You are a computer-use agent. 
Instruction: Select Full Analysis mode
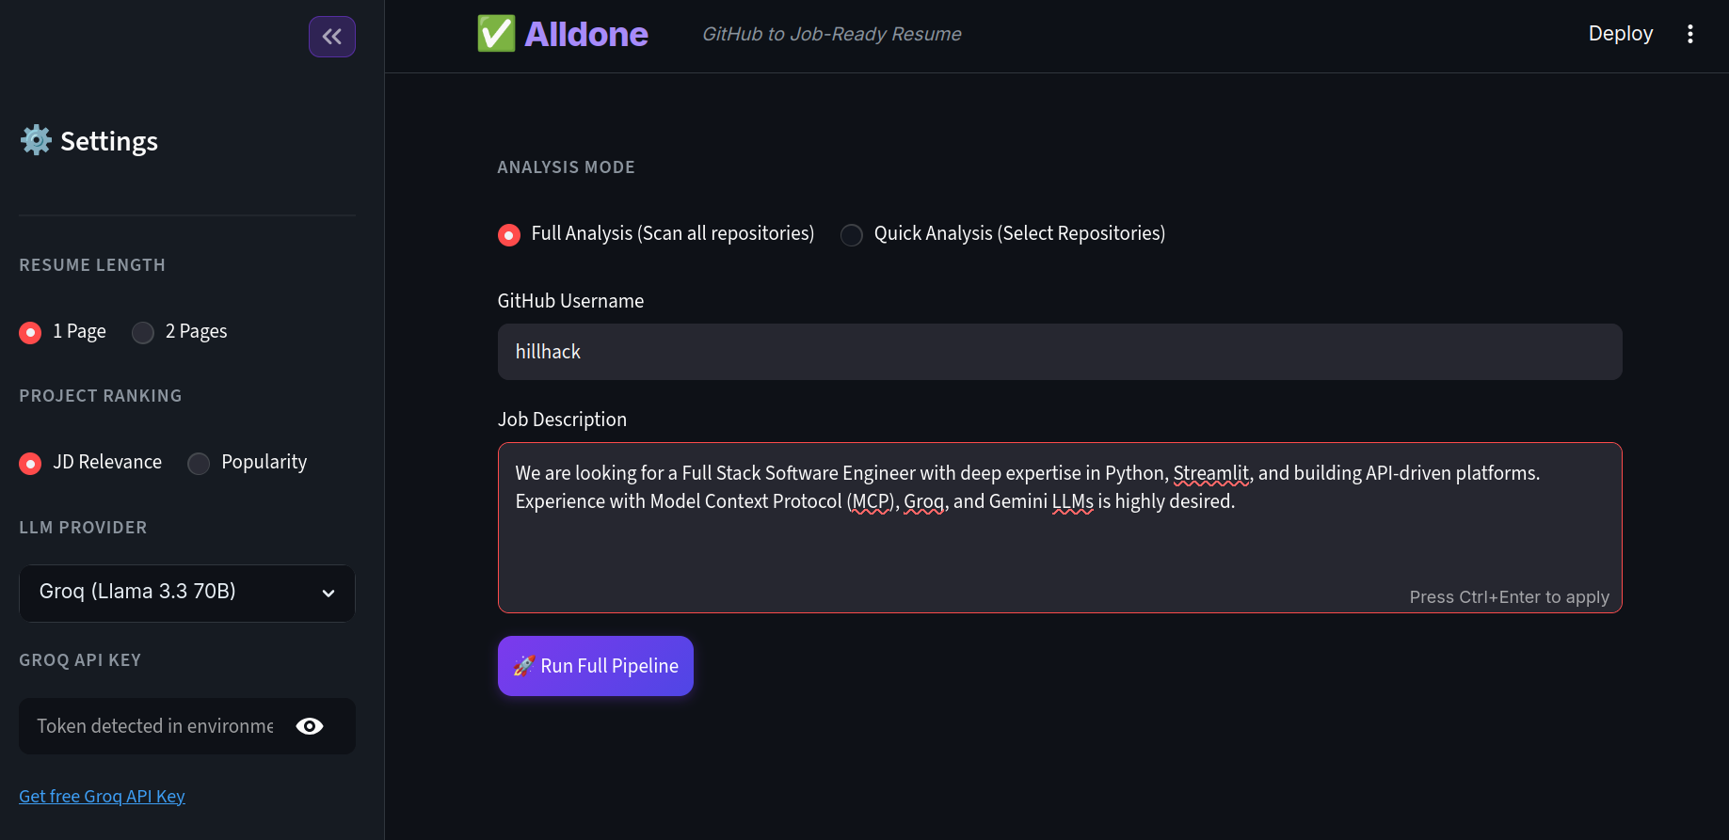(656, 234)
